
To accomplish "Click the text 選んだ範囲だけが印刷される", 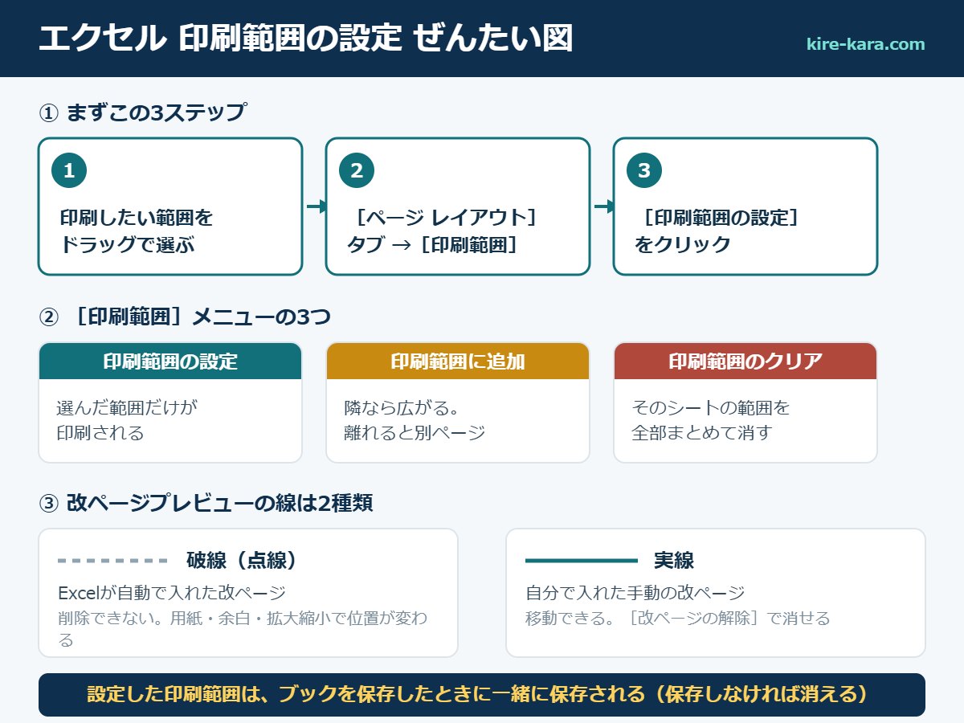I will pyautogui.click(x=126, y=420).
